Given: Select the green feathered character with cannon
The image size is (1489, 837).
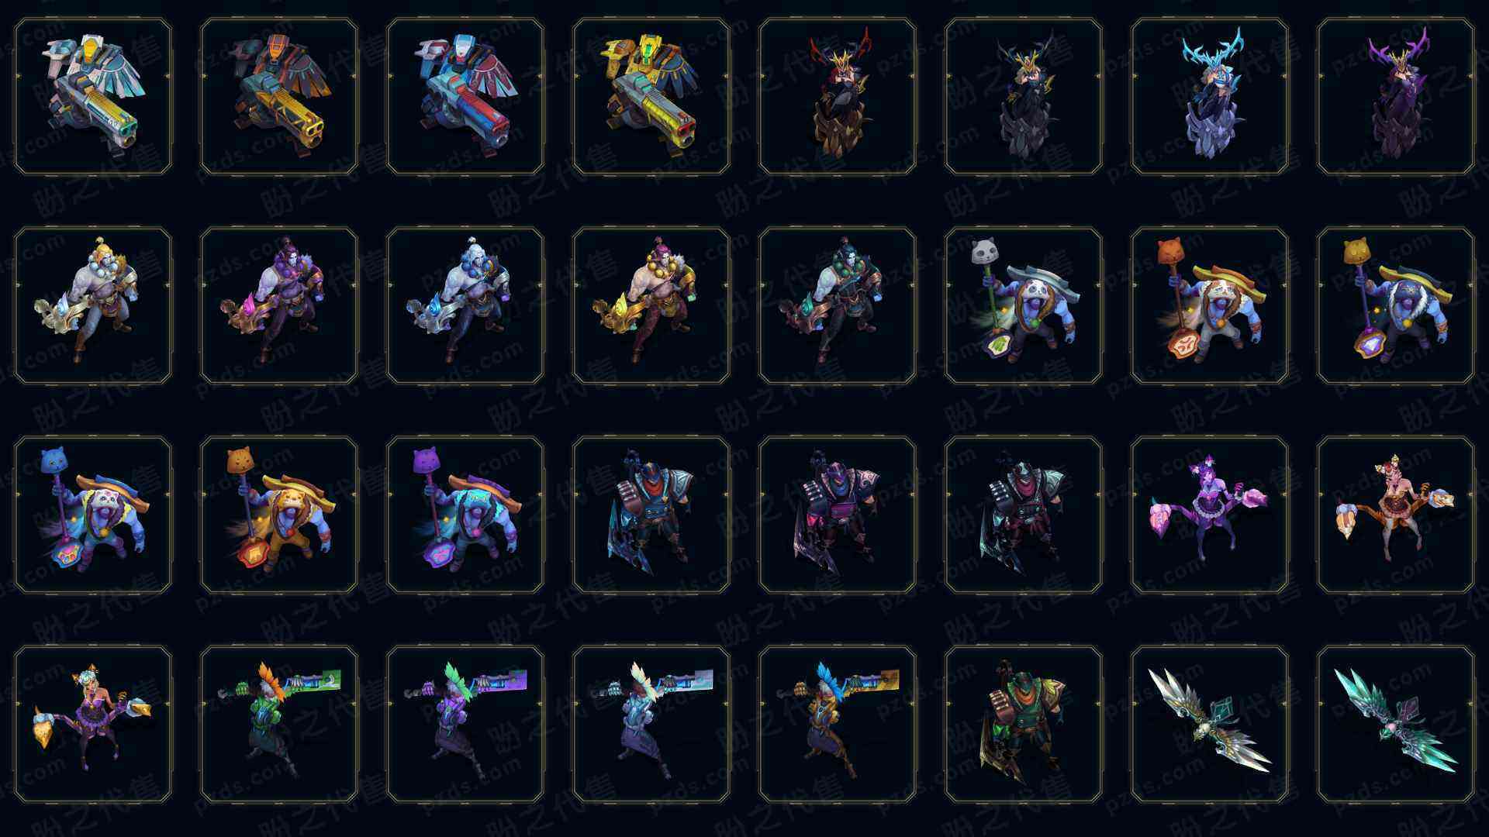Looking at the screenshot, I should 279,725.
